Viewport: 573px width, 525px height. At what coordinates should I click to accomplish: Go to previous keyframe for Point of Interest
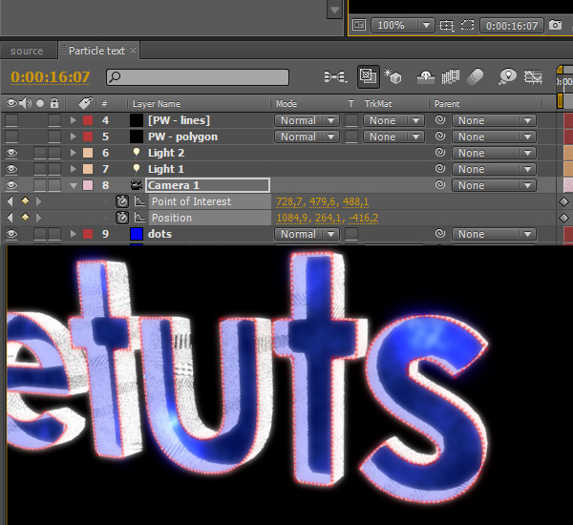pyautogui.click(x=11, y=201)
